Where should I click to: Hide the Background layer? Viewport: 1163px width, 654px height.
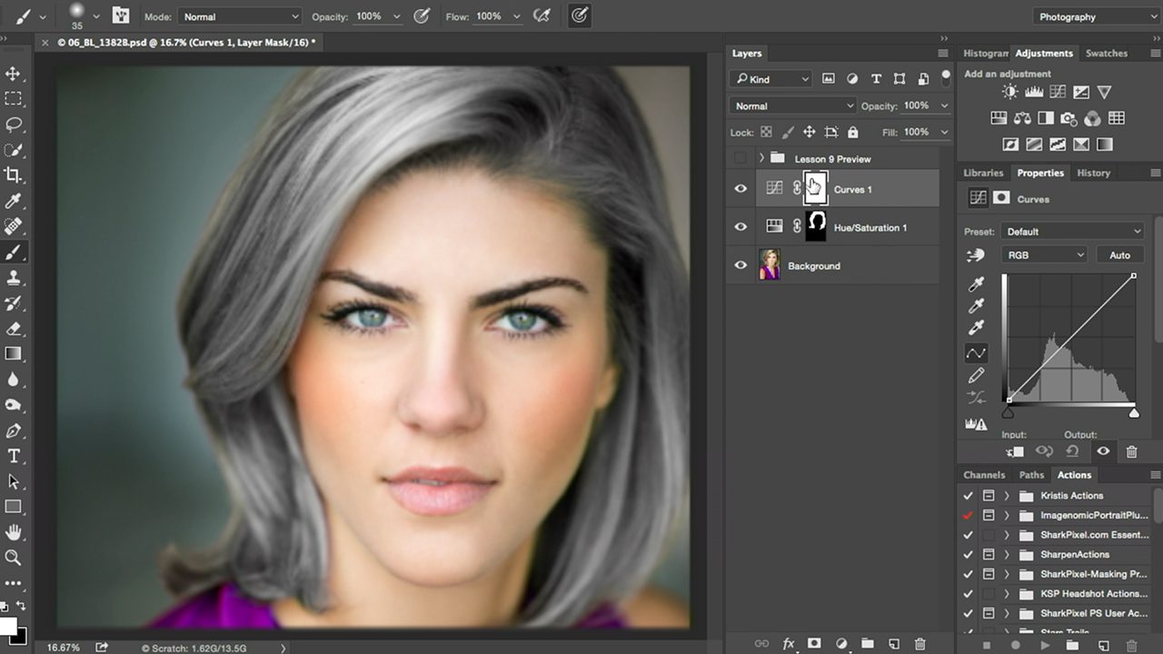tap(741, 265)
